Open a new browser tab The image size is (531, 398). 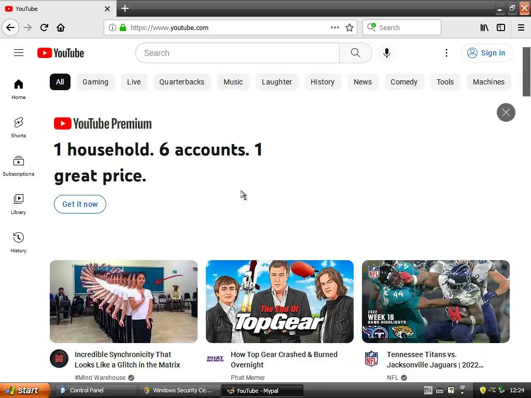point(125,8)
